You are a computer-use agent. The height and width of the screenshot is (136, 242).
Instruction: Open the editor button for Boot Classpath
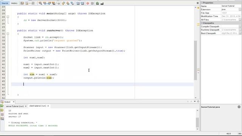[x=240, y=33]
